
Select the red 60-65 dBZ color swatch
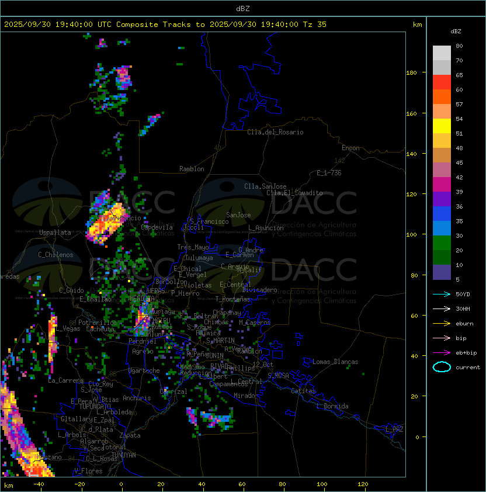tap(442, 82)
